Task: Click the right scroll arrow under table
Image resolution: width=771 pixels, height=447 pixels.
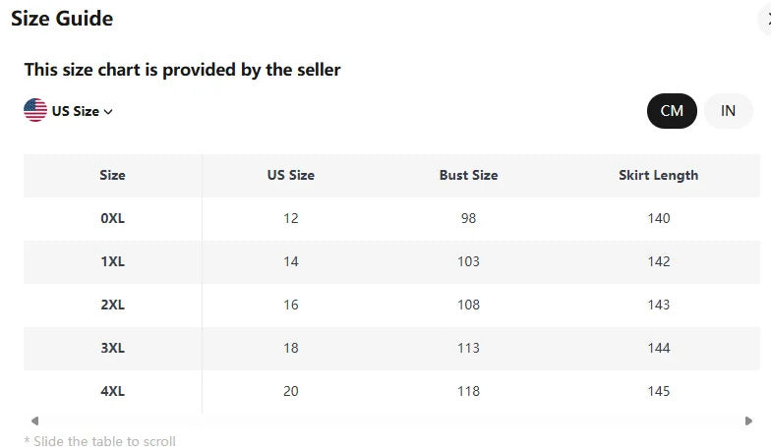Action: click(x=748, y=420)
